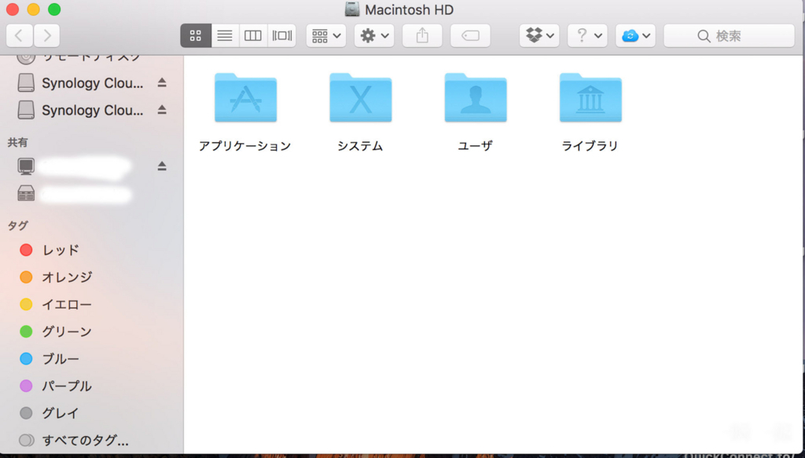The image size is (805, 458).
Task: Open the Dropbox toolbar menu
Action: tap(539, 35)
